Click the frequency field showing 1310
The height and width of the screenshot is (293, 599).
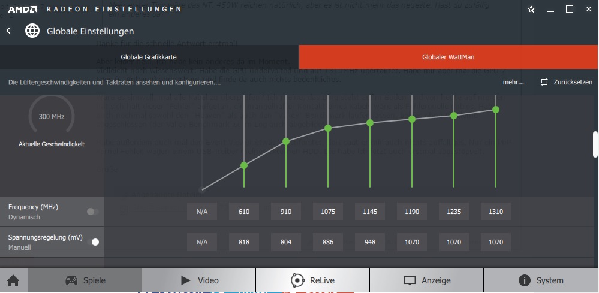496,212
